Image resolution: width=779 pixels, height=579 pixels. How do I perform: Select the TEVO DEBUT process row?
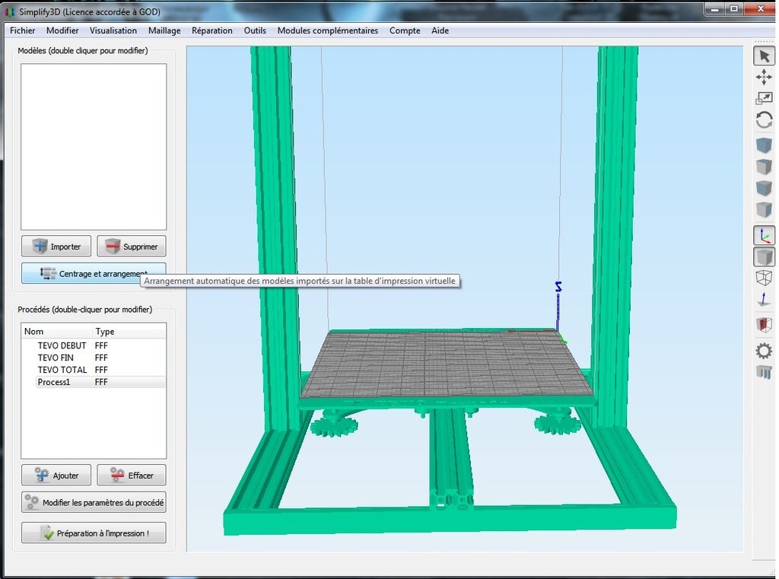click(94, 345)
